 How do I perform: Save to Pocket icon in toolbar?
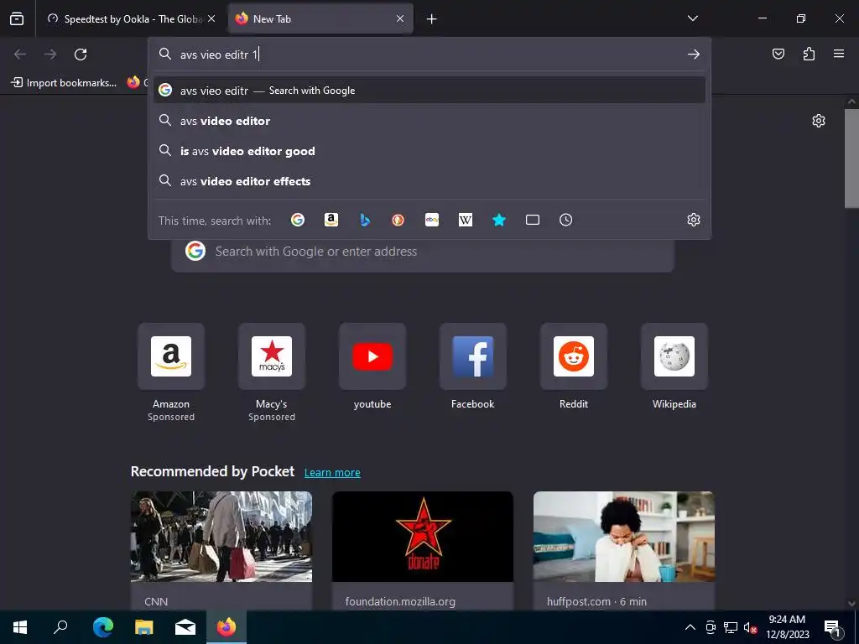778,54
